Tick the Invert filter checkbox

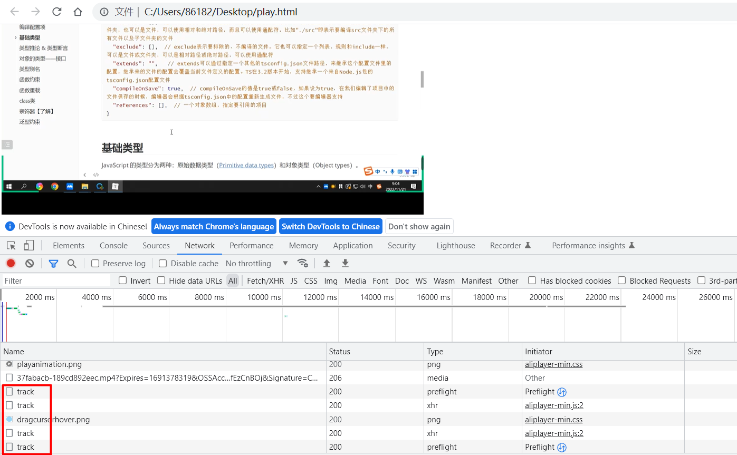coord(123,280)
